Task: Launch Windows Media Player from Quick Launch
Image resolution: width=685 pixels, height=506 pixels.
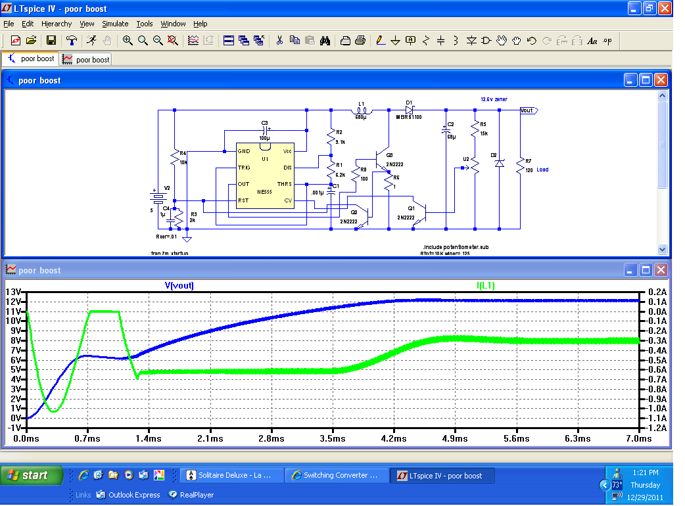Action: [128, 475]
